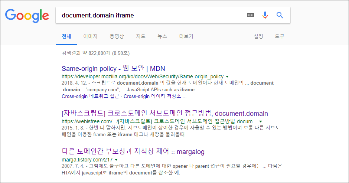349x183 pixels.
Task: Click the search box containing 'document.domain iframe'
Action: click(149, 15)
